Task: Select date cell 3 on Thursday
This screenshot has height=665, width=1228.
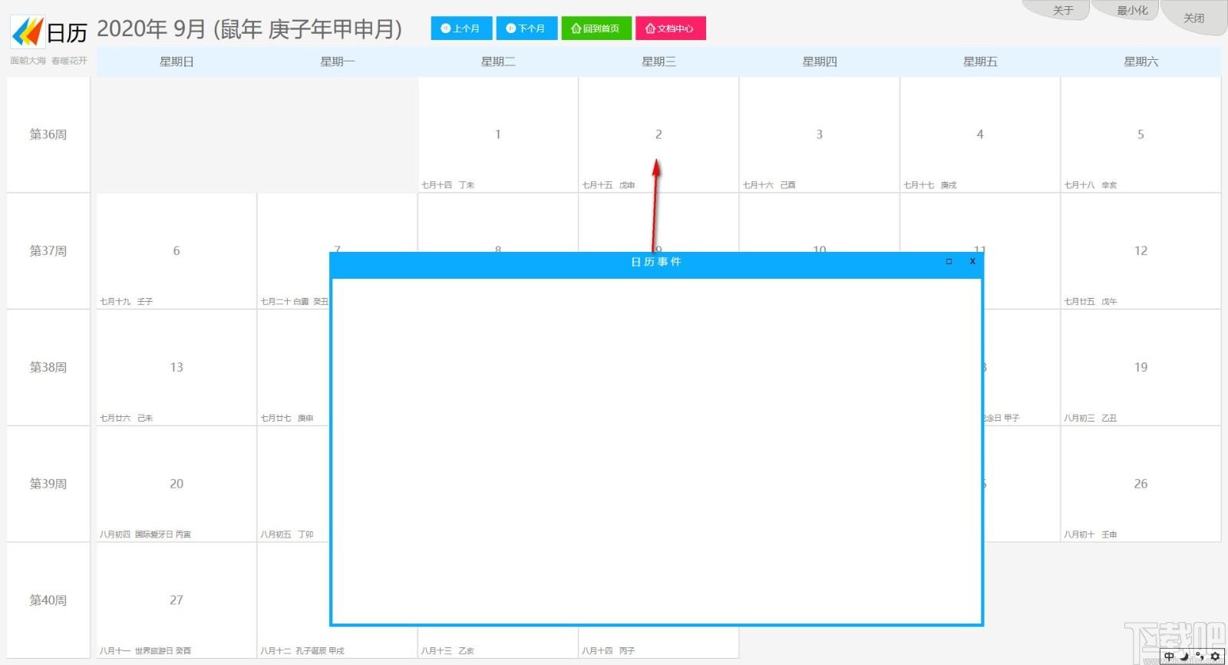Action: [x=819, y=134]
